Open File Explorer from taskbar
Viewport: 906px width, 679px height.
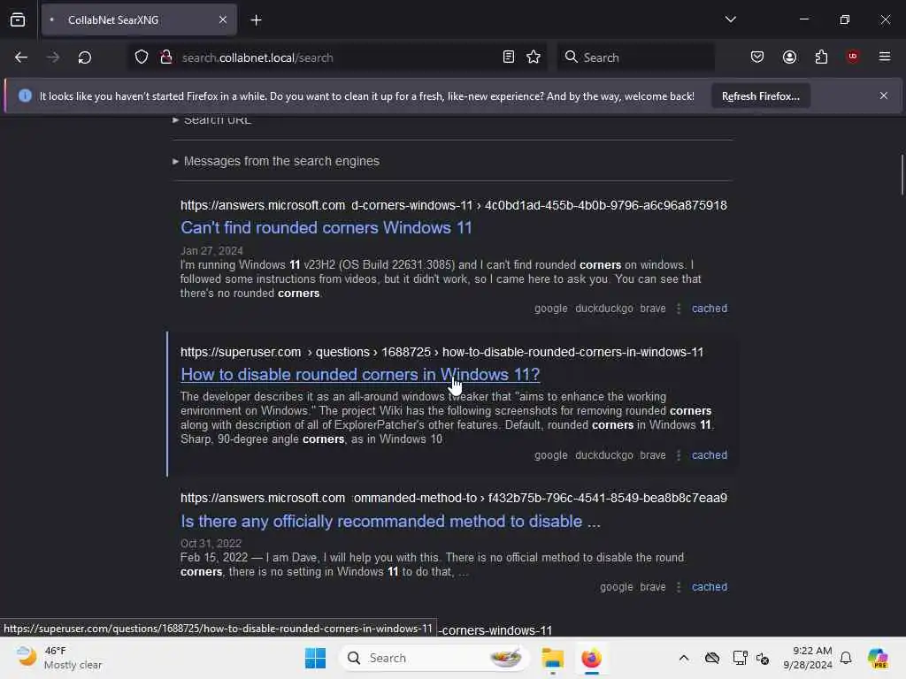[x=552, y=658]
